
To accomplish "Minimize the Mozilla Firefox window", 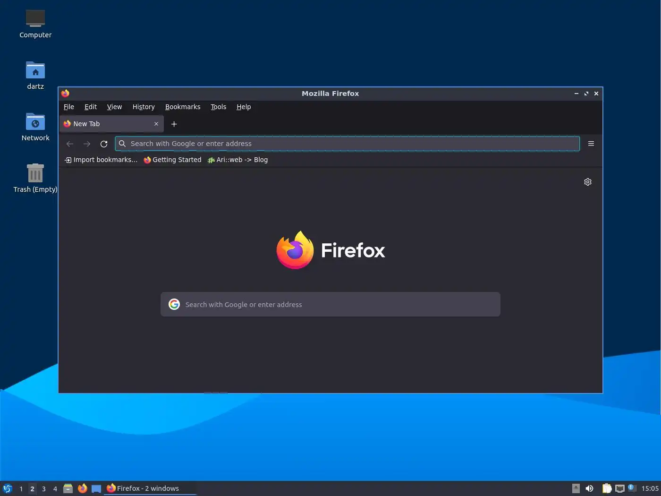I will [576, 94].
